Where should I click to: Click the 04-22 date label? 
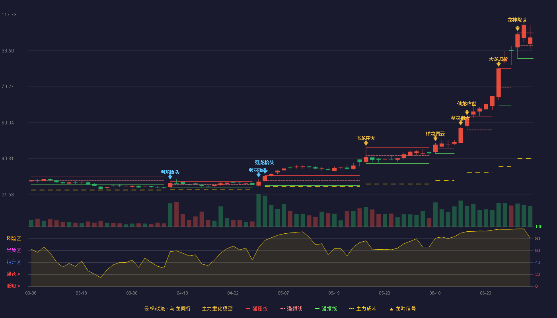pyautogui.click(x=233, y=293)
